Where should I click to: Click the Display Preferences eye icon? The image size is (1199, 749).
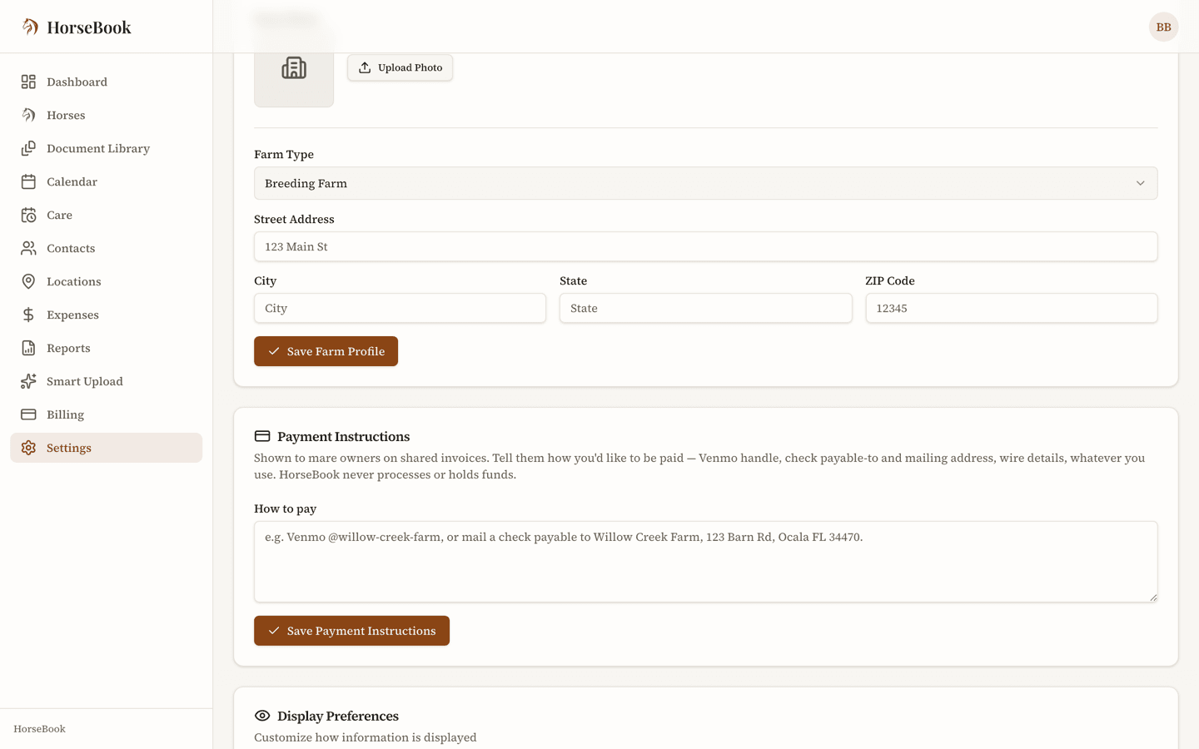[262, 716]
